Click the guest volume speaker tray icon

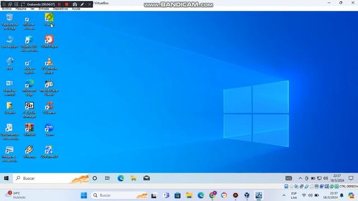pos(326,178)
